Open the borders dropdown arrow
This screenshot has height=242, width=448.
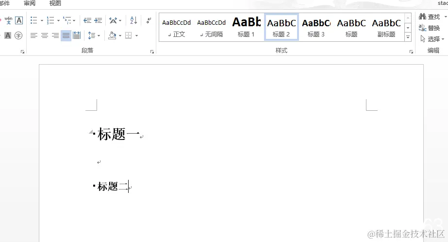click(136, 36)
